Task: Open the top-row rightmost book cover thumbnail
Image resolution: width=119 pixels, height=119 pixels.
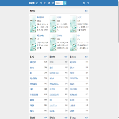Action: pos(73,24)
